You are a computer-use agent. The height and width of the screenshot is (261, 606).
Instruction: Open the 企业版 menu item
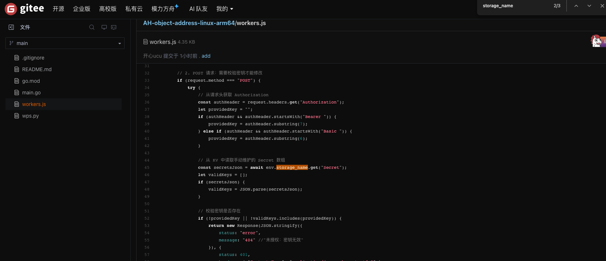pos(82,9)
